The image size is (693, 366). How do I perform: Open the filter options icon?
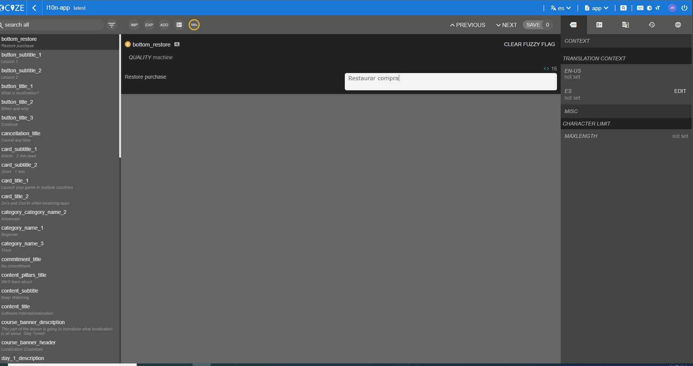pos(111,25)
